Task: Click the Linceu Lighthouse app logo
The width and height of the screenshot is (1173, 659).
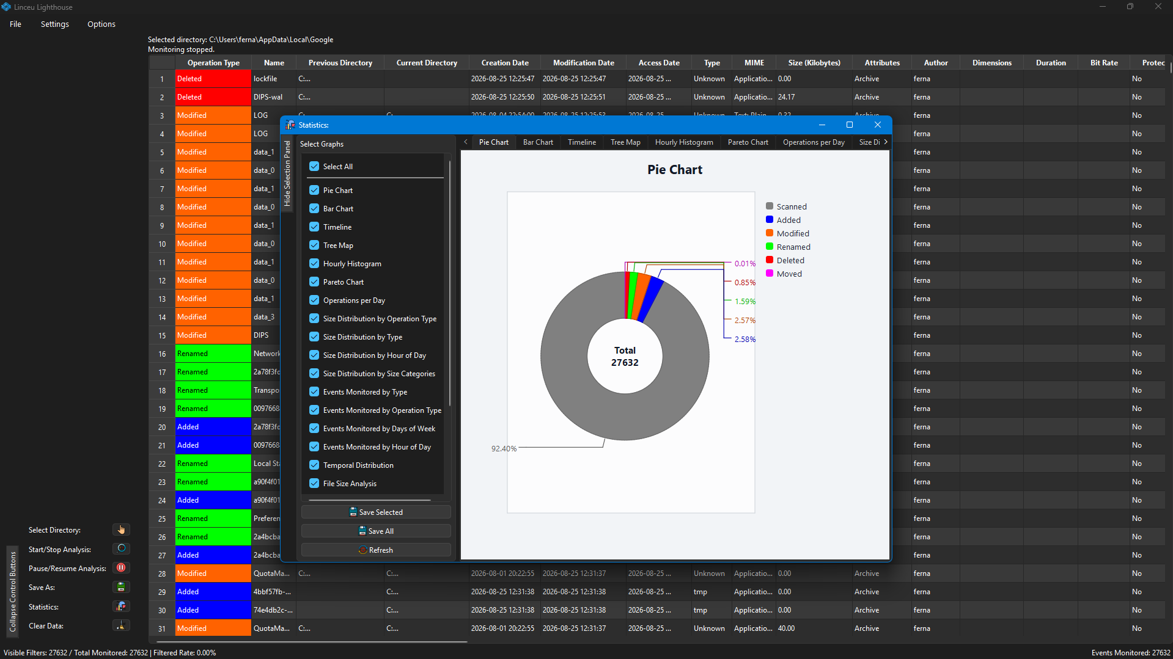Action: coord(6,7)
